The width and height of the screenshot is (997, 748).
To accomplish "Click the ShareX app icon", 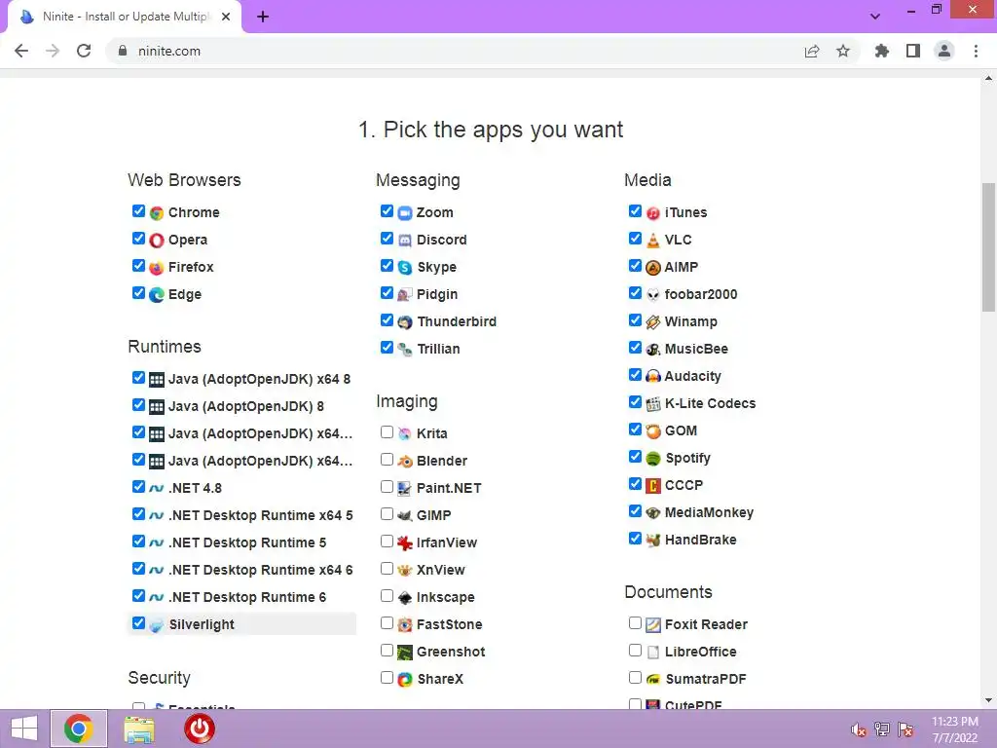I will (405, 679).
